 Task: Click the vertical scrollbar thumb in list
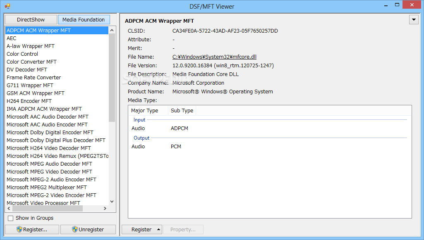[112, 78]
